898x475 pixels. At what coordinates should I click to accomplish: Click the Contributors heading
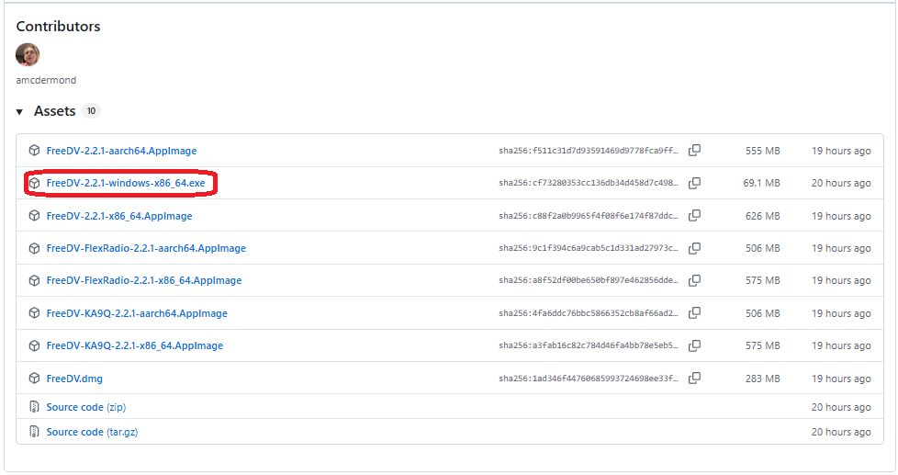coord(58,27)
